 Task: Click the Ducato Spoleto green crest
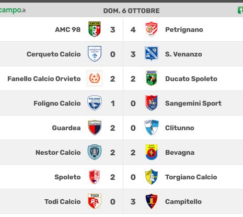coord(152,78)
